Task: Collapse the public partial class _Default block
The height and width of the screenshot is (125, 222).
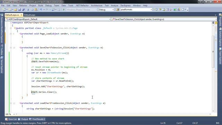Action: tap(11, 28)
